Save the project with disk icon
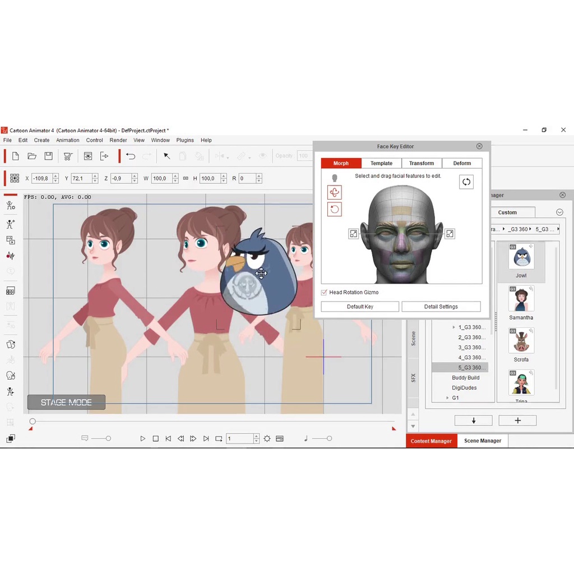Screen dimensions: 574x574 click(48, 156)
